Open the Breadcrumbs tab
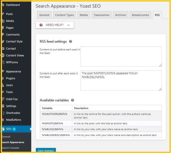 pyautogui.click(x=140, y=15)
